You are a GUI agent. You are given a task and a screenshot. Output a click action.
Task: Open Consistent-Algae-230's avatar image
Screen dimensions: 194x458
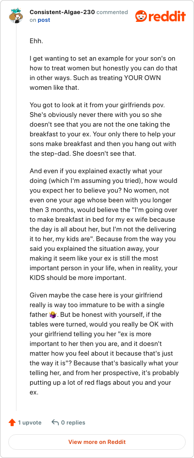(x=16, y=16)
